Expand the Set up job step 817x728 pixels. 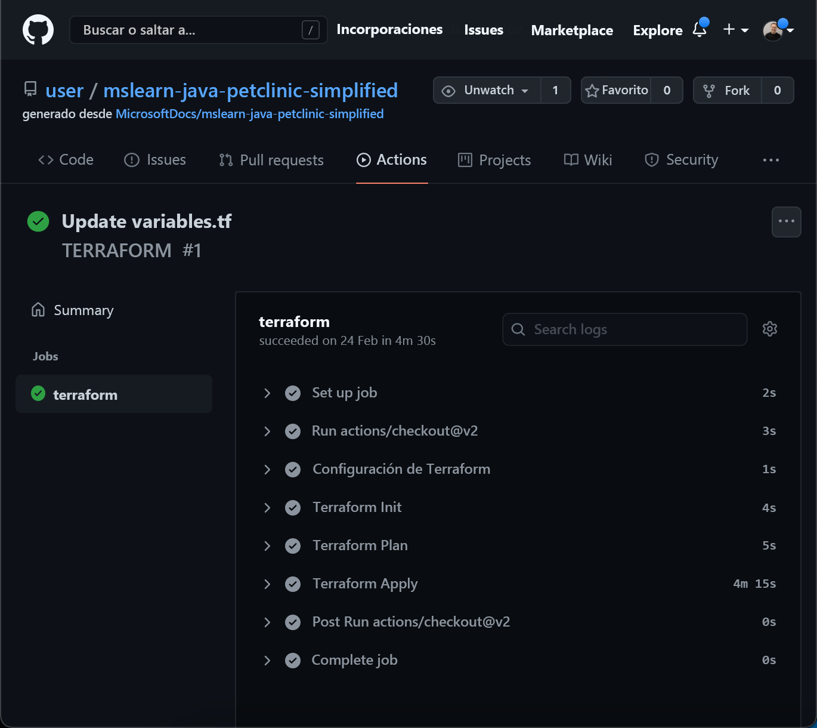click(267, 393)
